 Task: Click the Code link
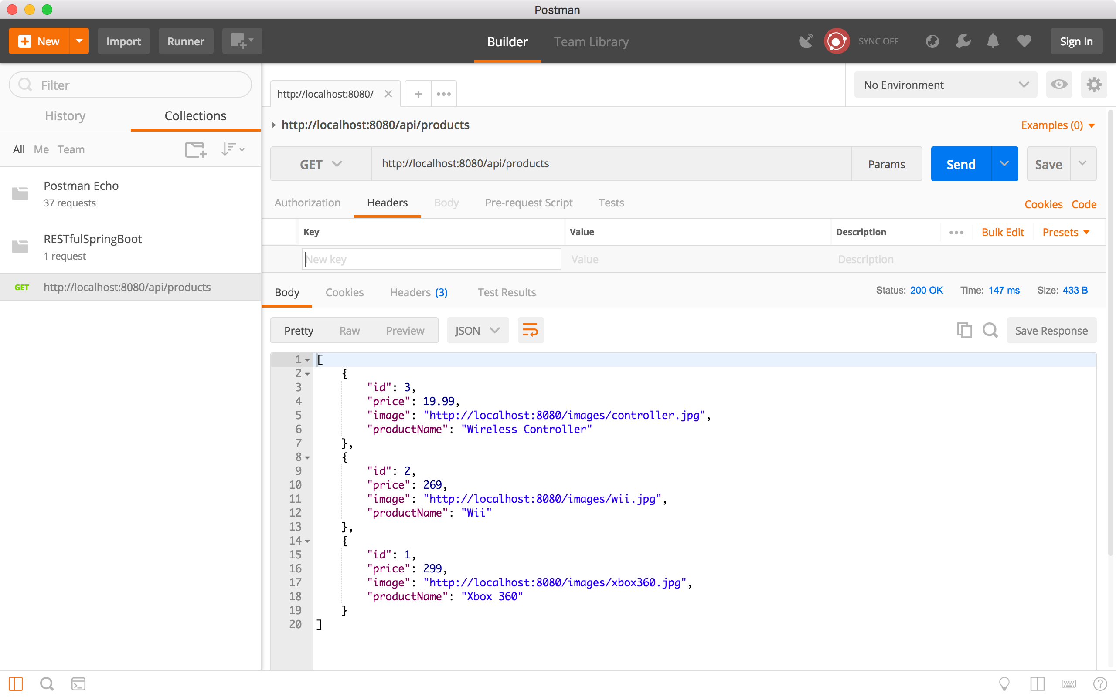1084,204
